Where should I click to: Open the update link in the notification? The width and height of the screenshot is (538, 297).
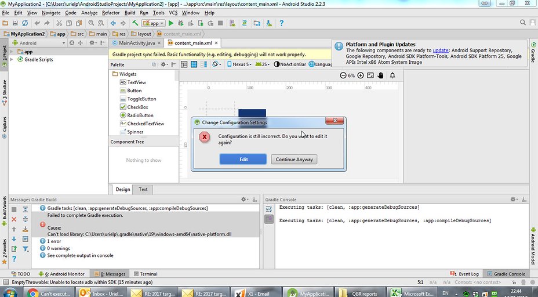pyautogui.click(x=440, y=50)
